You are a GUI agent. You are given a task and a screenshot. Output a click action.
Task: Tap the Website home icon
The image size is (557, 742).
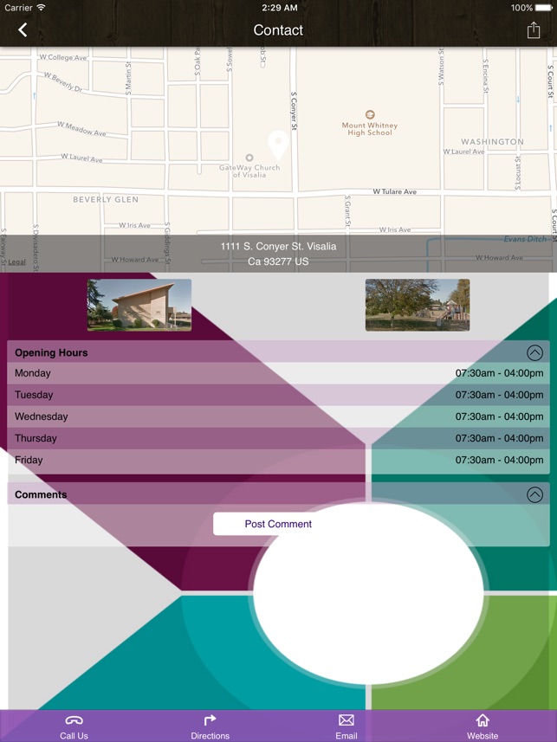[x=483, y=720]
